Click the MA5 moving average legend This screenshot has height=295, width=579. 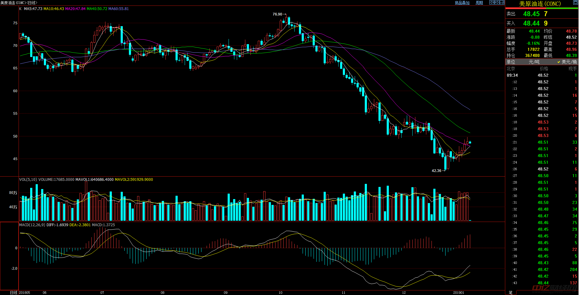point(33,9)
